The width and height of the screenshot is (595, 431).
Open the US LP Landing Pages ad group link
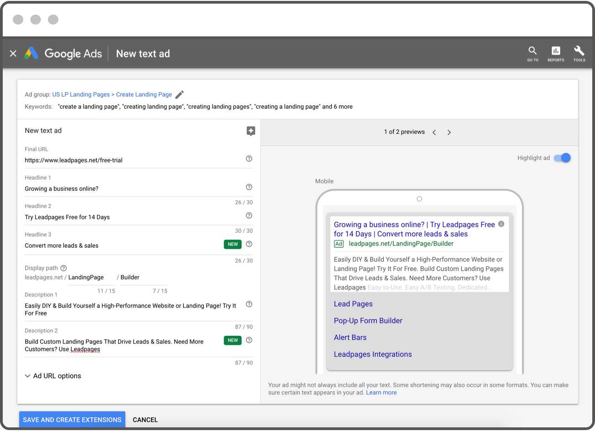81,94
